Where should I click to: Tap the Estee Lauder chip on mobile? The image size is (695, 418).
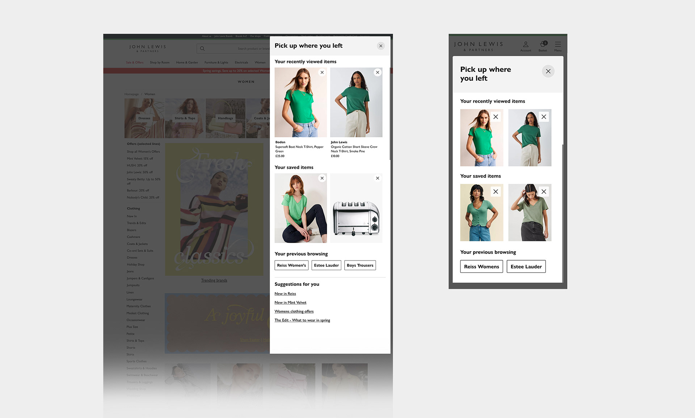click(526, 266)
